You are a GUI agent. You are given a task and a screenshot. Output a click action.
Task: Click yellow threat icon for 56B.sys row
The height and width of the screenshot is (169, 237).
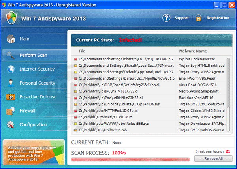pos(75,124)
